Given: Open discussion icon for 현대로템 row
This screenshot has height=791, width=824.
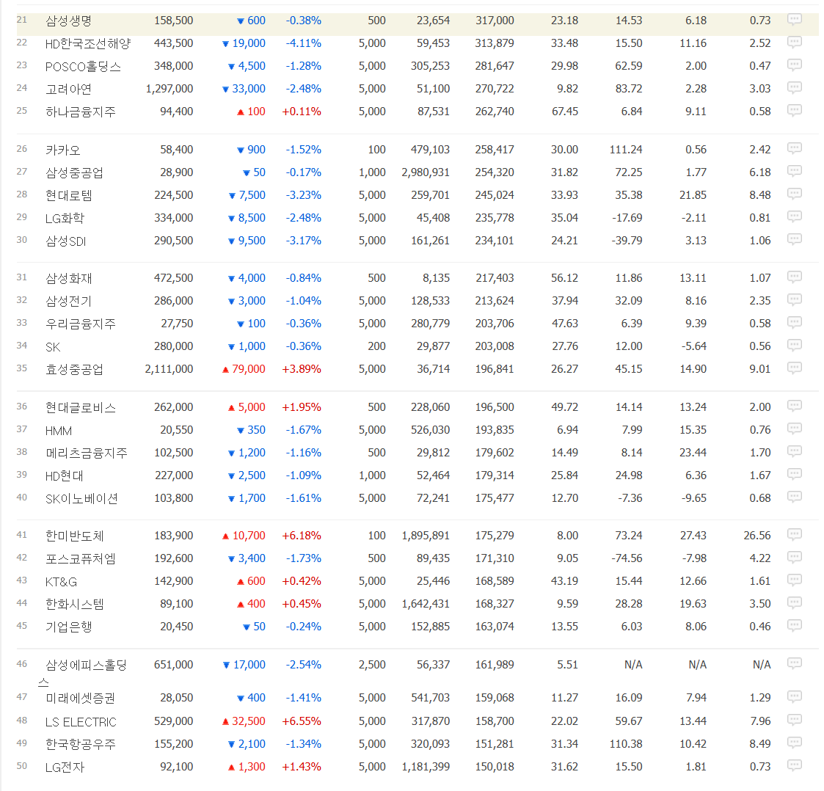Looking at the screenshot, I should tap(794, 194).
